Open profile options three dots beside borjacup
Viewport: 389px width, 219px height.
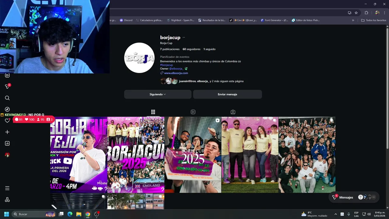click(184, 37)
